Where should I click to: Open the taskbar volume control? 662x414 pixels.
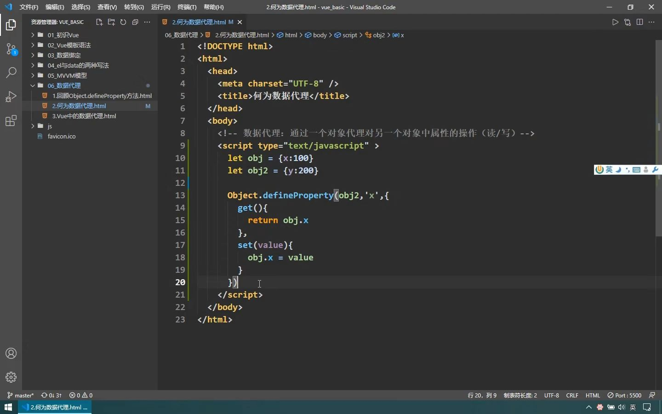[622, 407]
